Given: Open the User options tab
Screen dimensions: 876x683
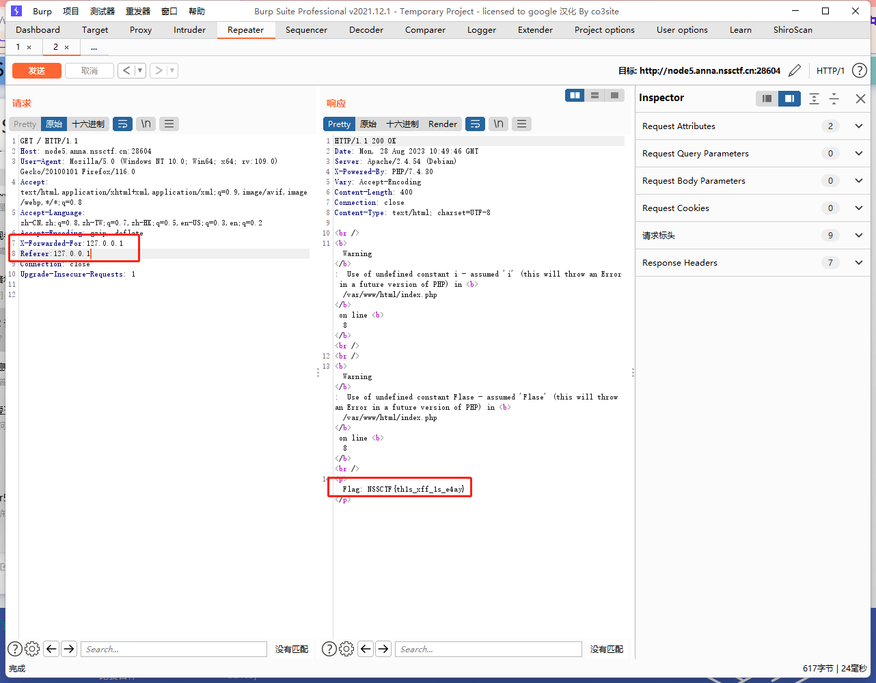Looking at the screenshot, I should (x=682, y=29).
